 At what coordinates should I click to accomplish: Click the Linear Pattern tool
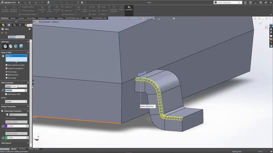(84, 9)
